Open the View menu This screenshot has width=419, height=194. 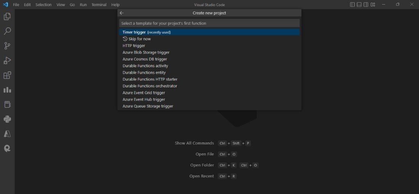61,5
